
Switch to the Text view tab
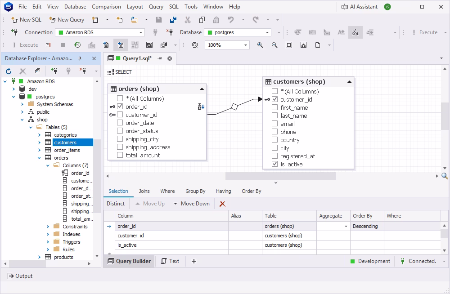click(x=170, y=261)
